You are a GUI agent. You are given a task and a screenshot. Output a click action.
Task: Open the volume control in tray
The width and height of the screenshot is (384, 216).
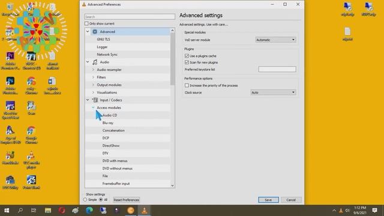tap(347, 211)
